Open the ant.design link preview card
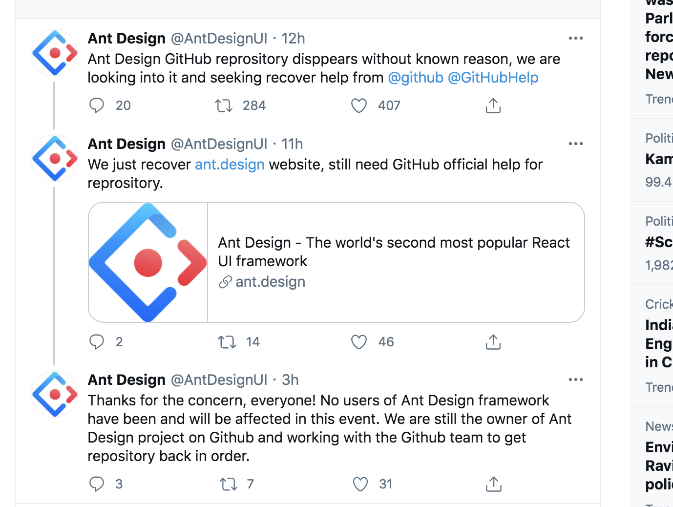The image size is (673, 507). pos(336,262)
